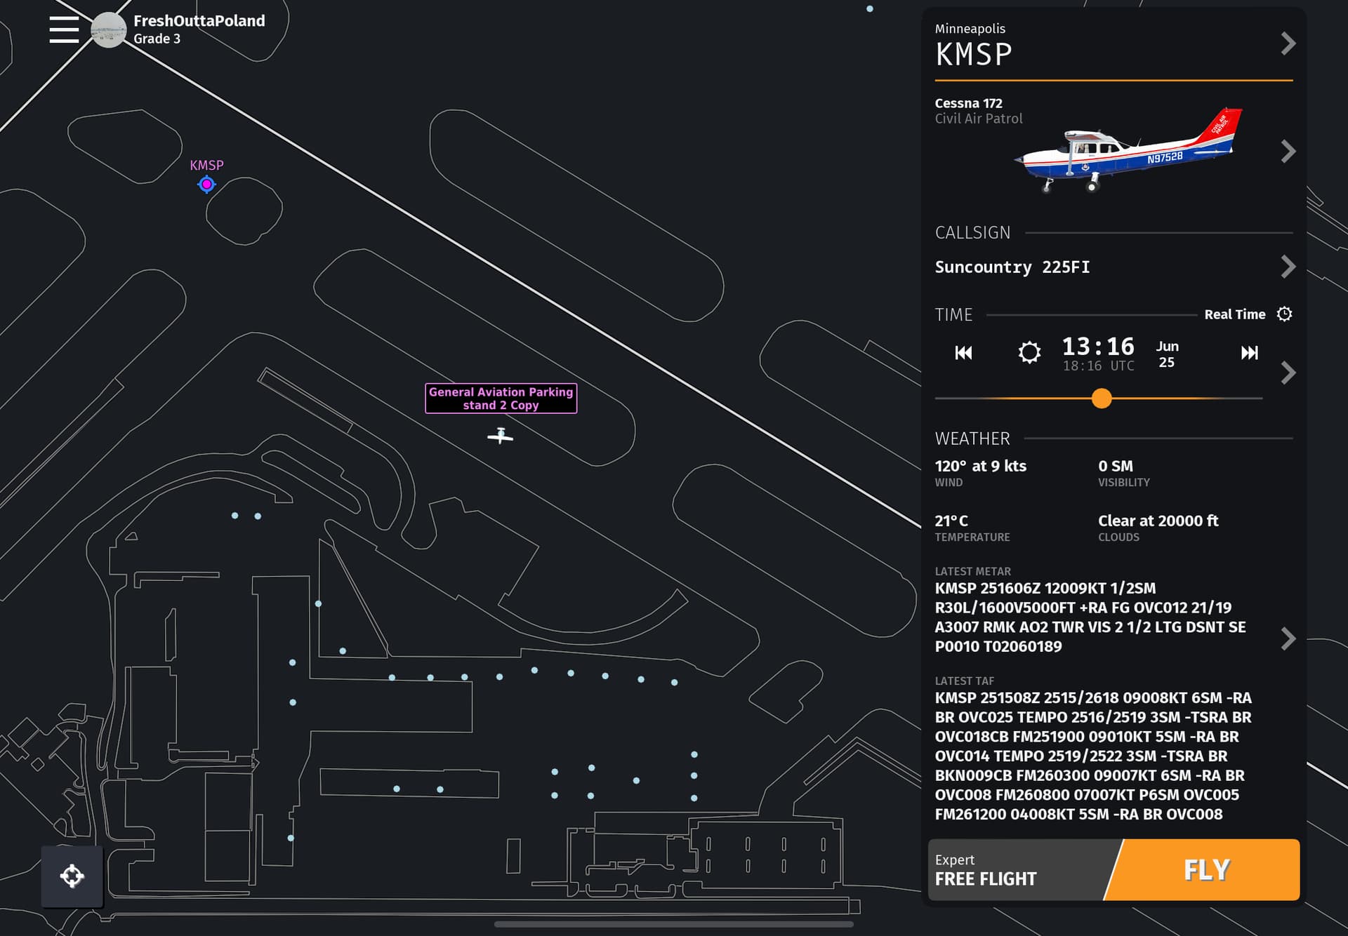Screen dimensions: 1348x936
Task: Click the Clear at 20000 ft clouds value
Action: click(1158, 521)
